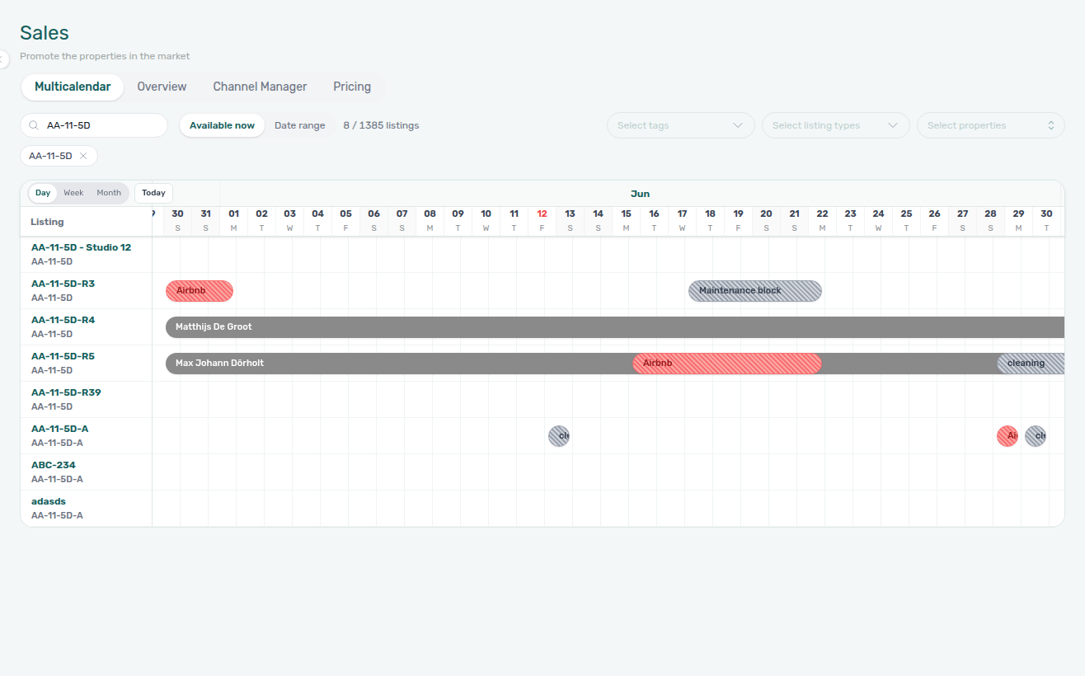The height and width of the screenshot is (676, 1085).
Task: Click the date 01 column header
Action: click(x=233, y=219)
